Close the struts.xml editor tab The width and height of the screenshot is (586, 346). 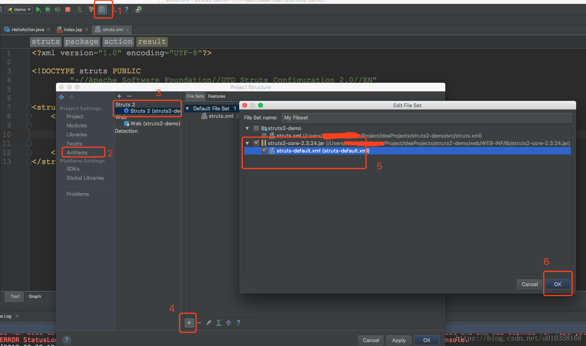(127, 30)
